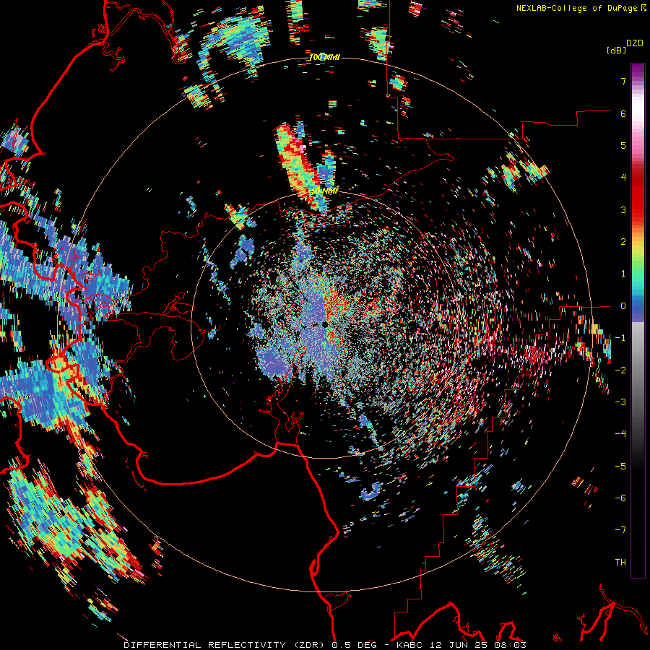Click the 50 NMI range ring label
Image resolution: width=650 pixels, height=650 pixels.
click(x=324, y=191)
